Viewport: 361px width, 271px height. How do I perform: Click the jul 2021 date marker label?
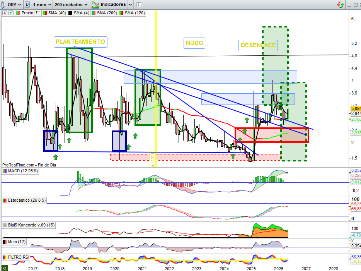[153, 159]
